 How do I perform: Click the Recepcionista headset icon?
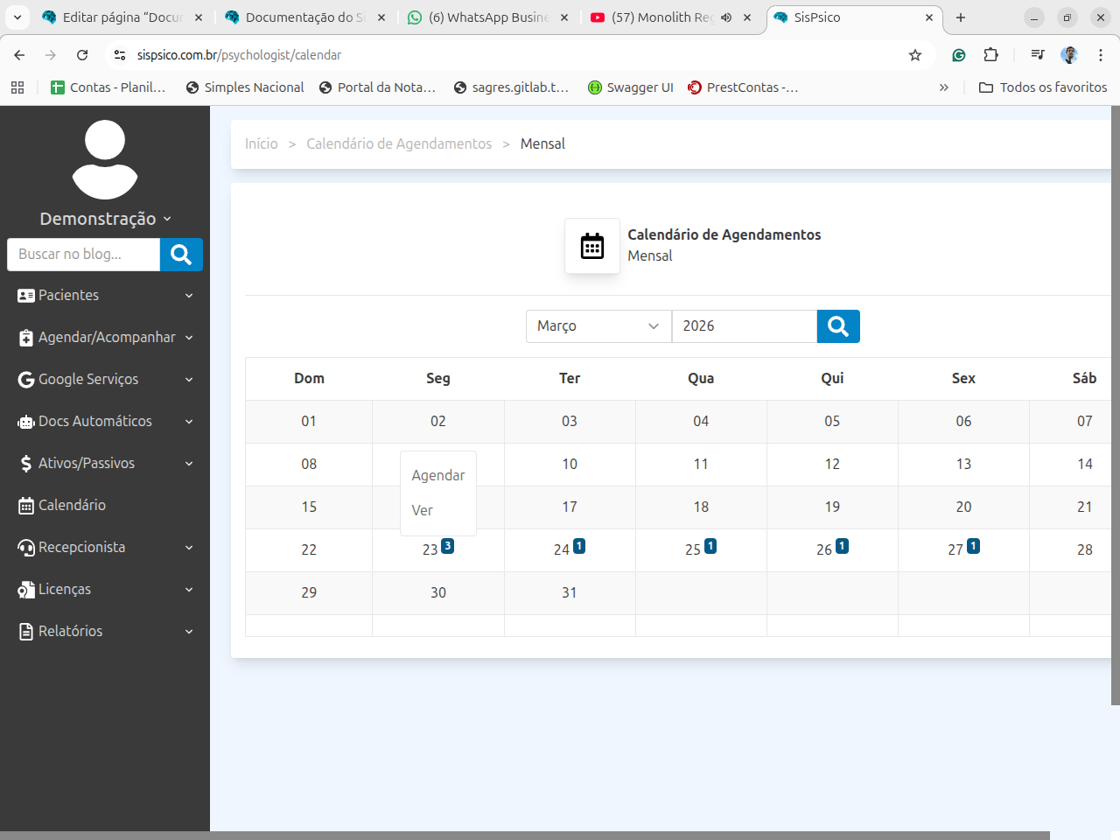[26, 548]
